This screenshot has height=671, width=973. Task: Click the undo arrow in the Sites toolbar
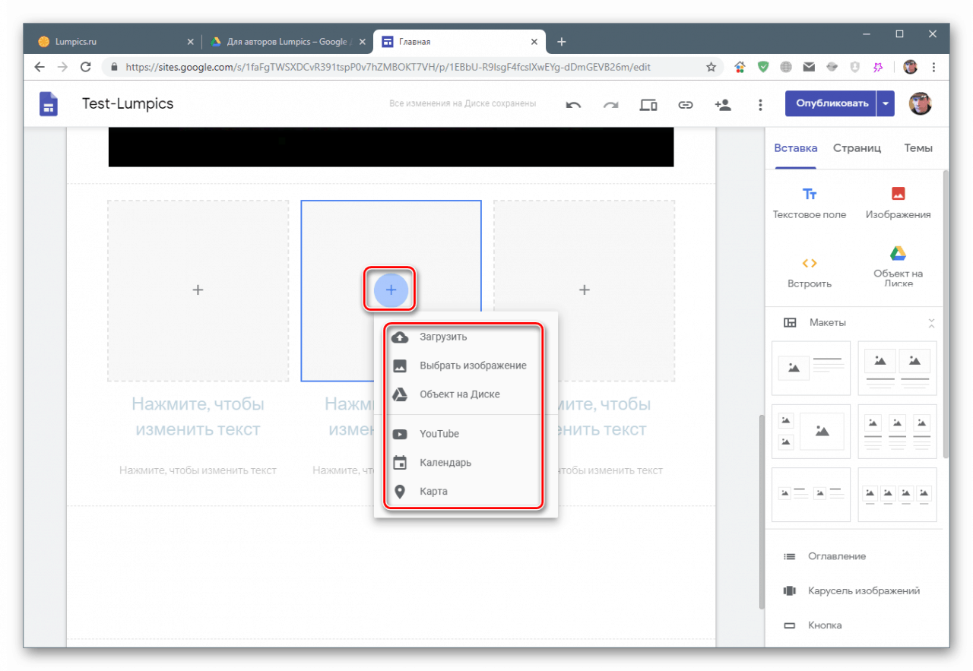[573, 105]
